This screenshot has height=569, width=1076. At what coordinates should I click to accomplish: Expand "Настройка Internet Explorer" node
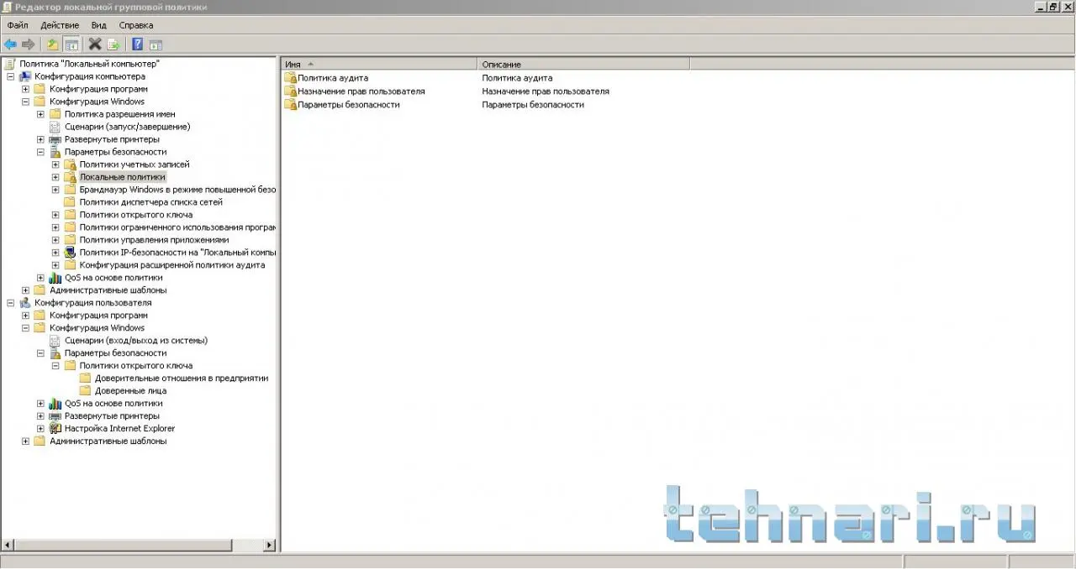(x=40, y=429)
